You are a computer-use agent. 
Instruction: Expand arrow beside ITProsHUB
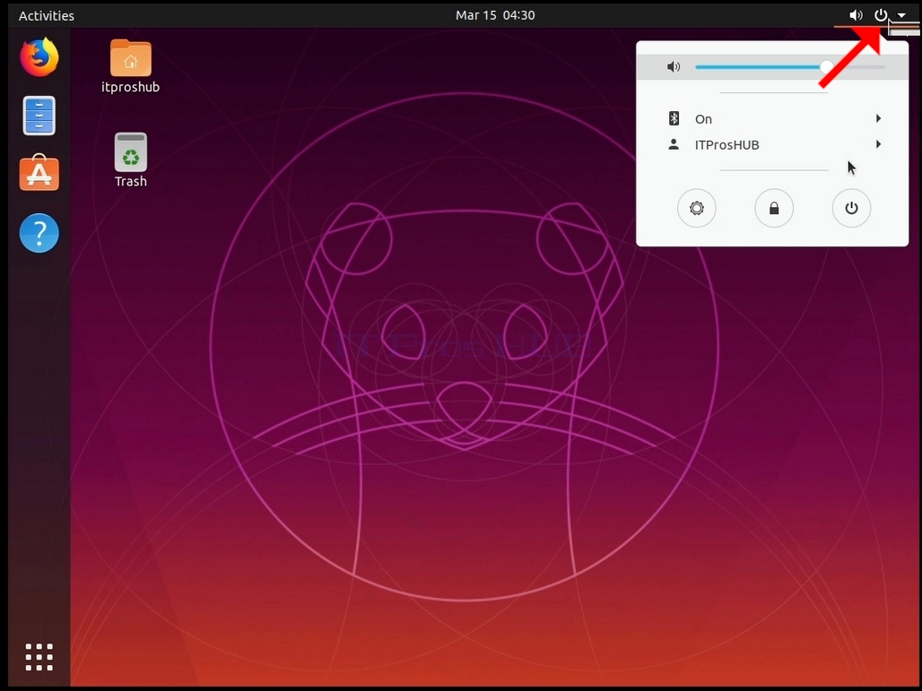878,144
